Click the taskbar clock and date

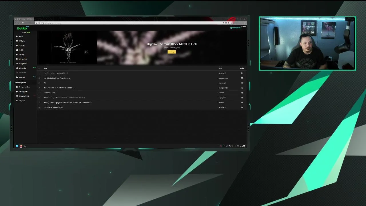coord(243,146)
